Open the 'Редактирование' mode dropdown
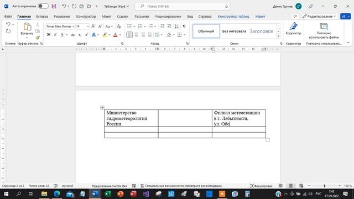The image size is (354, 199). click(319, 16)
